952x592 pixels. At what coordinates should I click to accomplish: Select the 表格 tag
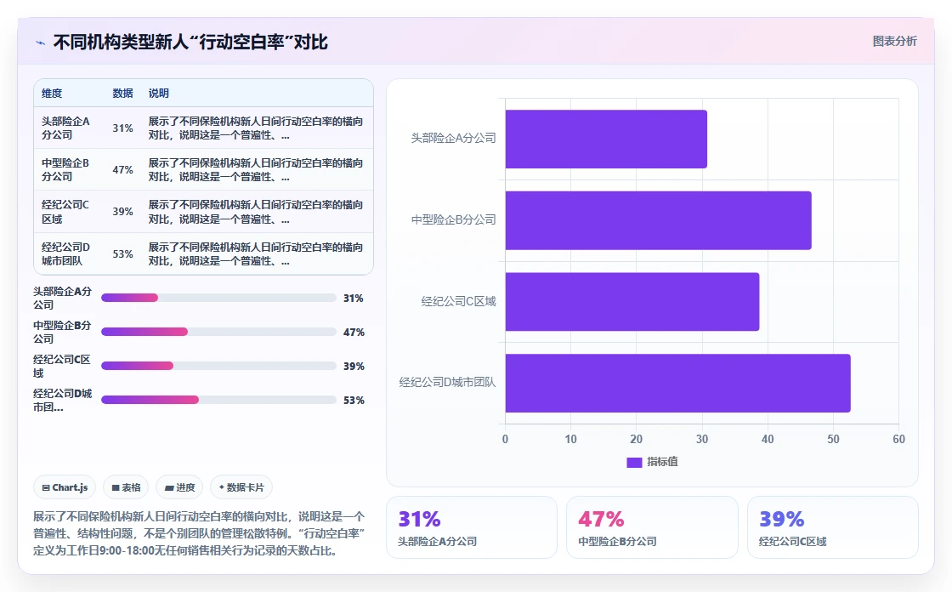pos(127,487)
